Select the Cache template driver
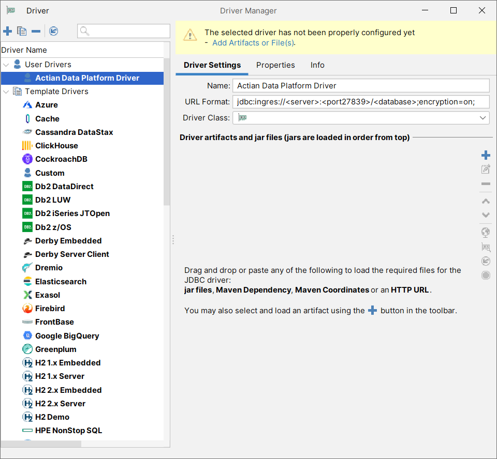 (47, 119)
